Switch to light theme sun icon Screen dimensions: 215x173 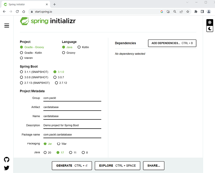210,22
